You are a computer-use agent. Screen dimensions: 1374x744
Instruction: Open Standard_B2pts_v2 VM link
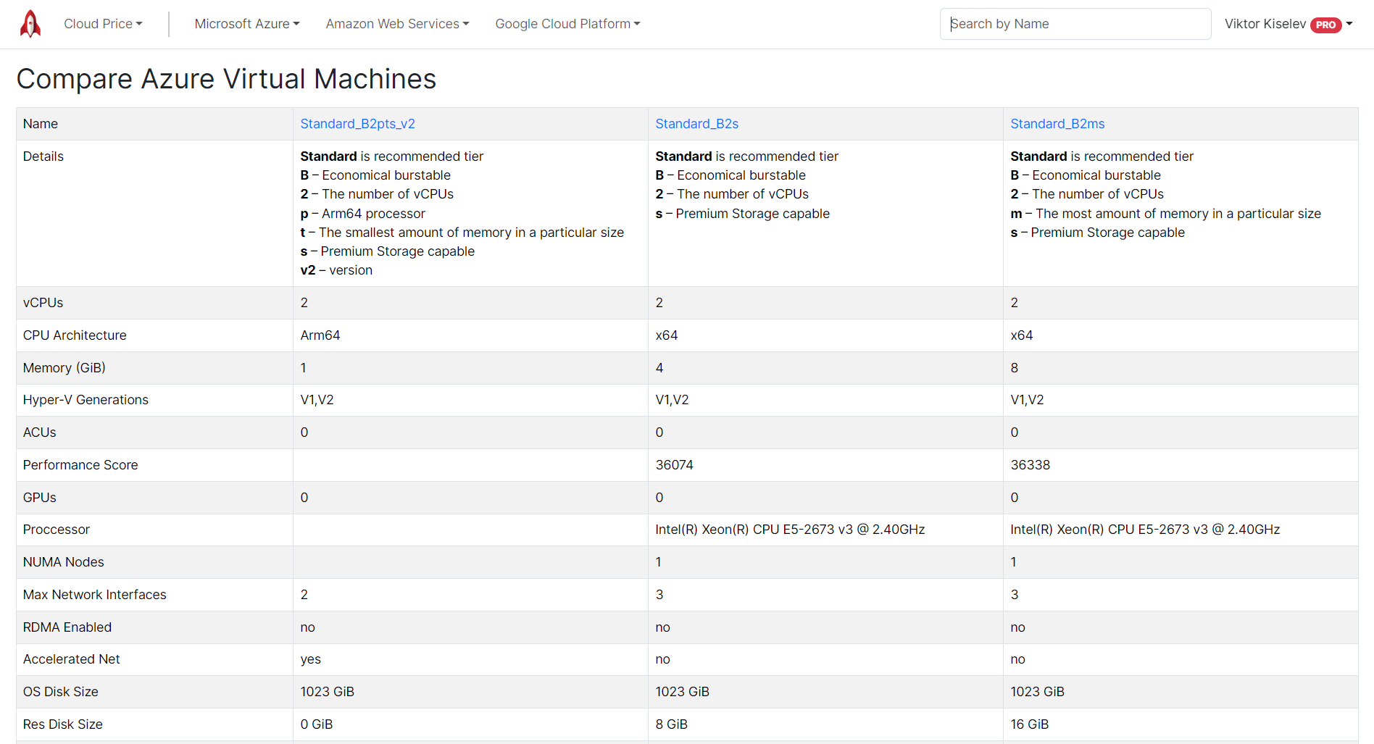point(358,124)
